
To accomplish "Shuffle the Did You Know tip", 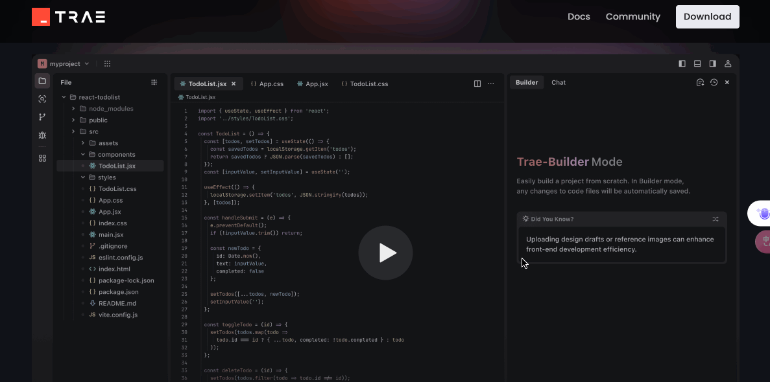I will pos(716,219).
